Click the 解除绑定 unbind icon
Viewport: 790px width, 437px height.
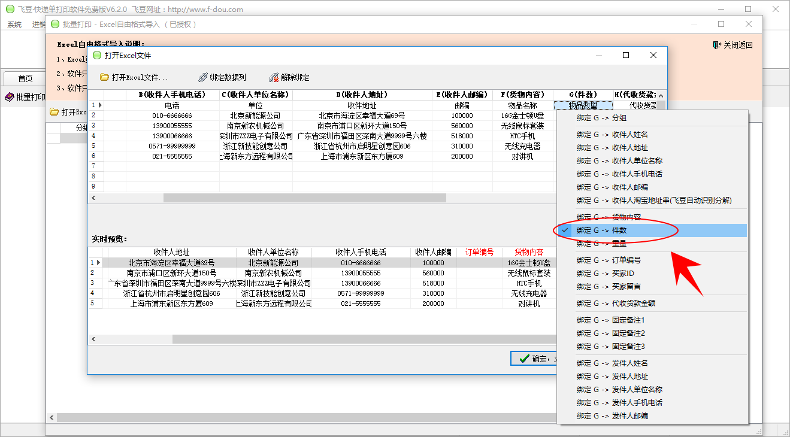(274, 77)
